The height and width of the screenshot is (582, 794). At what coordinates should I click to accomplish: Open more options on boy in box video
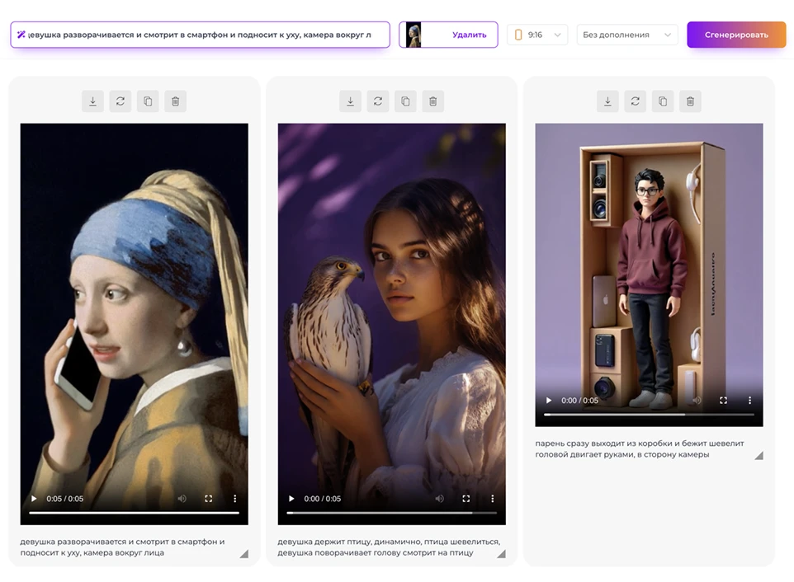[750, 401]
